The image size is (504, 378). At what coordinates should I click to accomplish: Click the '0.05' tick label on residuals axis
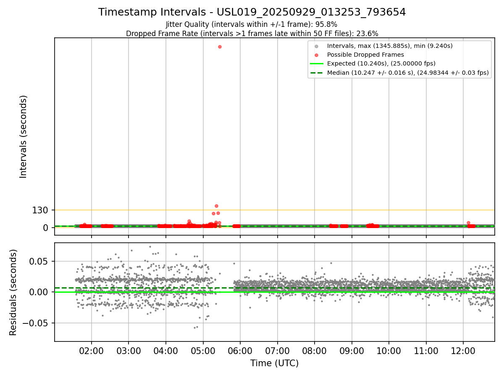(x=39, y=261)
